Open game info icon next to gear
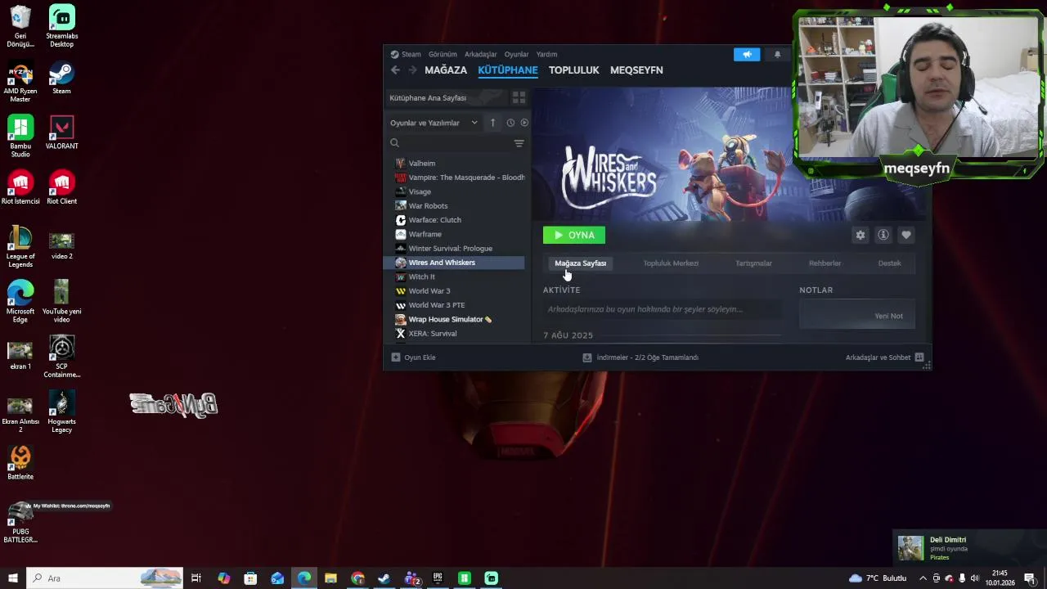This screenshot has height=589, width=1047. [883, 235]
